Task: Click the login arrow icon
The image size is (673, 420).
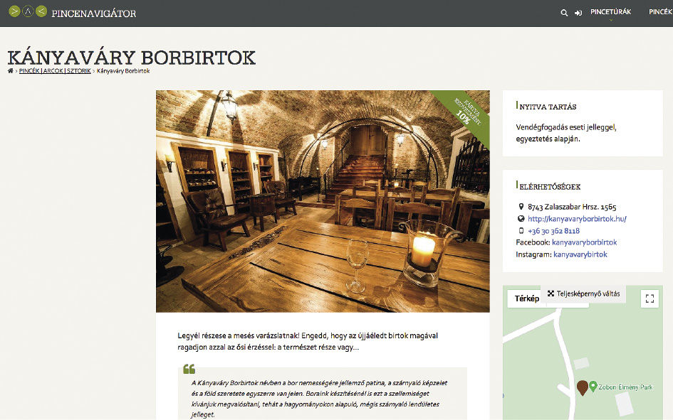Action: point(578,13)
